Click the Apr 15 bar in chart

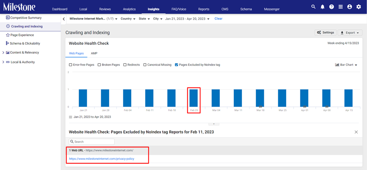[x=349, y=98]
